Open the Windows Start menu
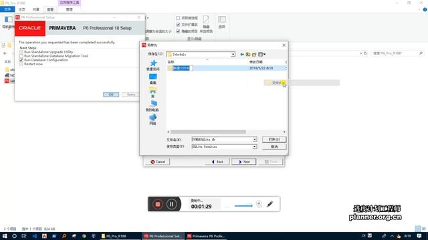 [x=5, y=236]
